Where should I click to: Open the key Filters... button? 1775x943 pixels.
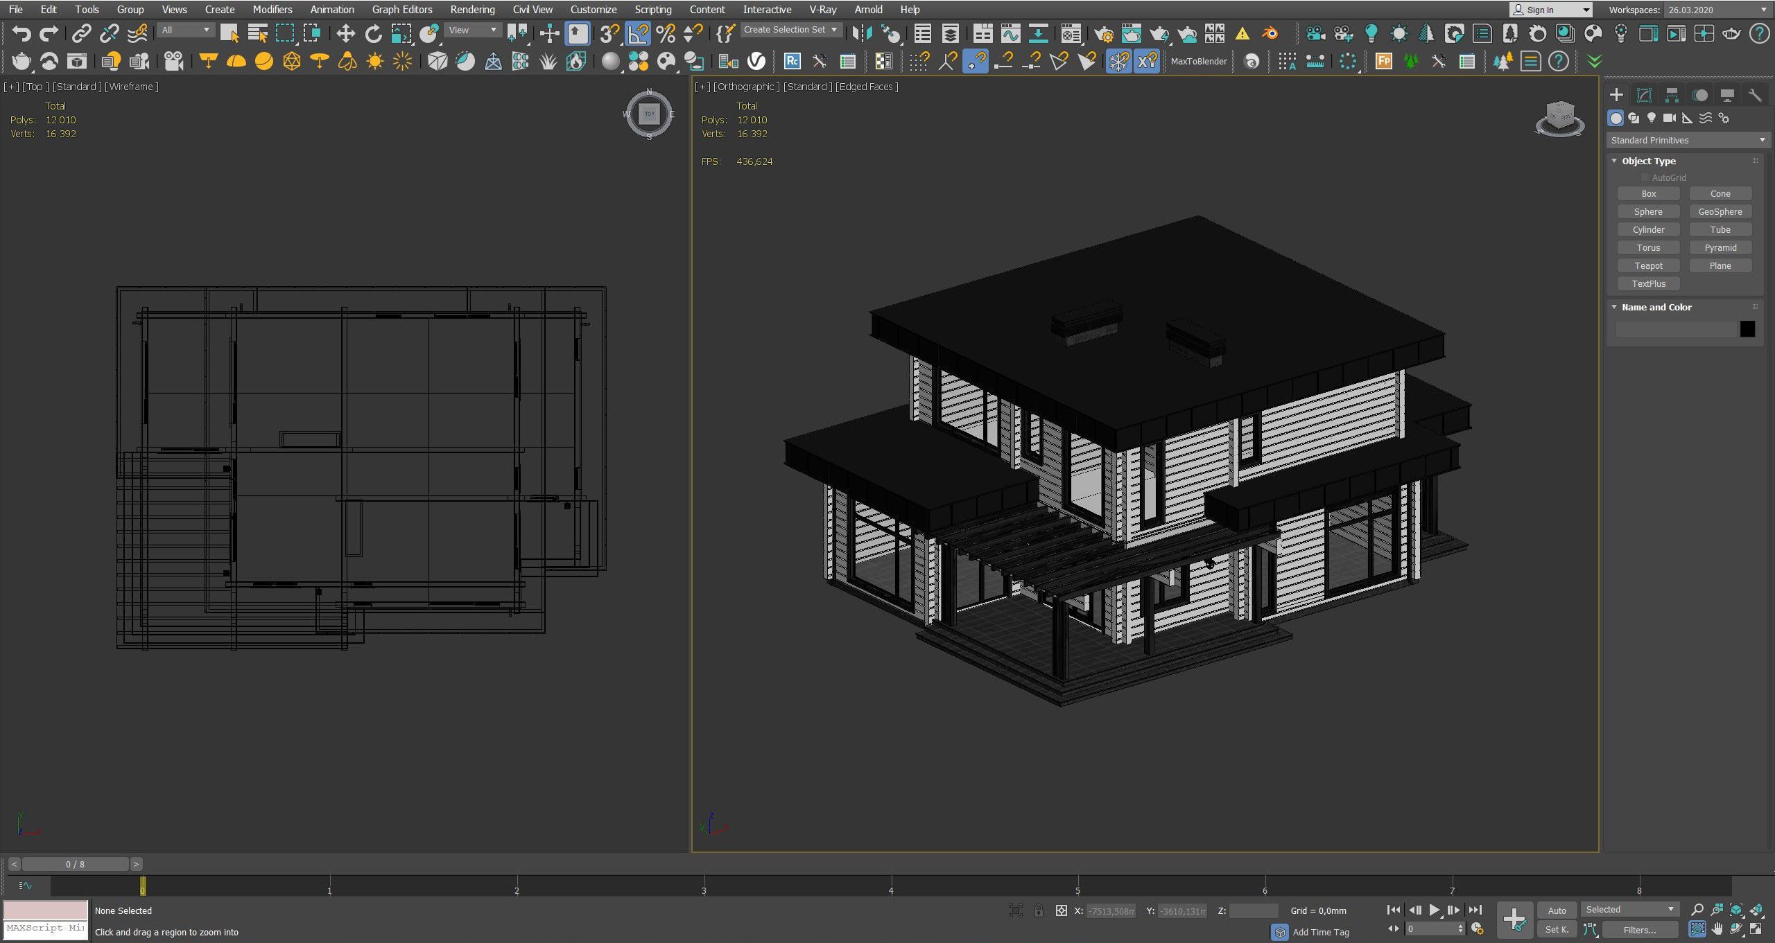coord(1640,930)
